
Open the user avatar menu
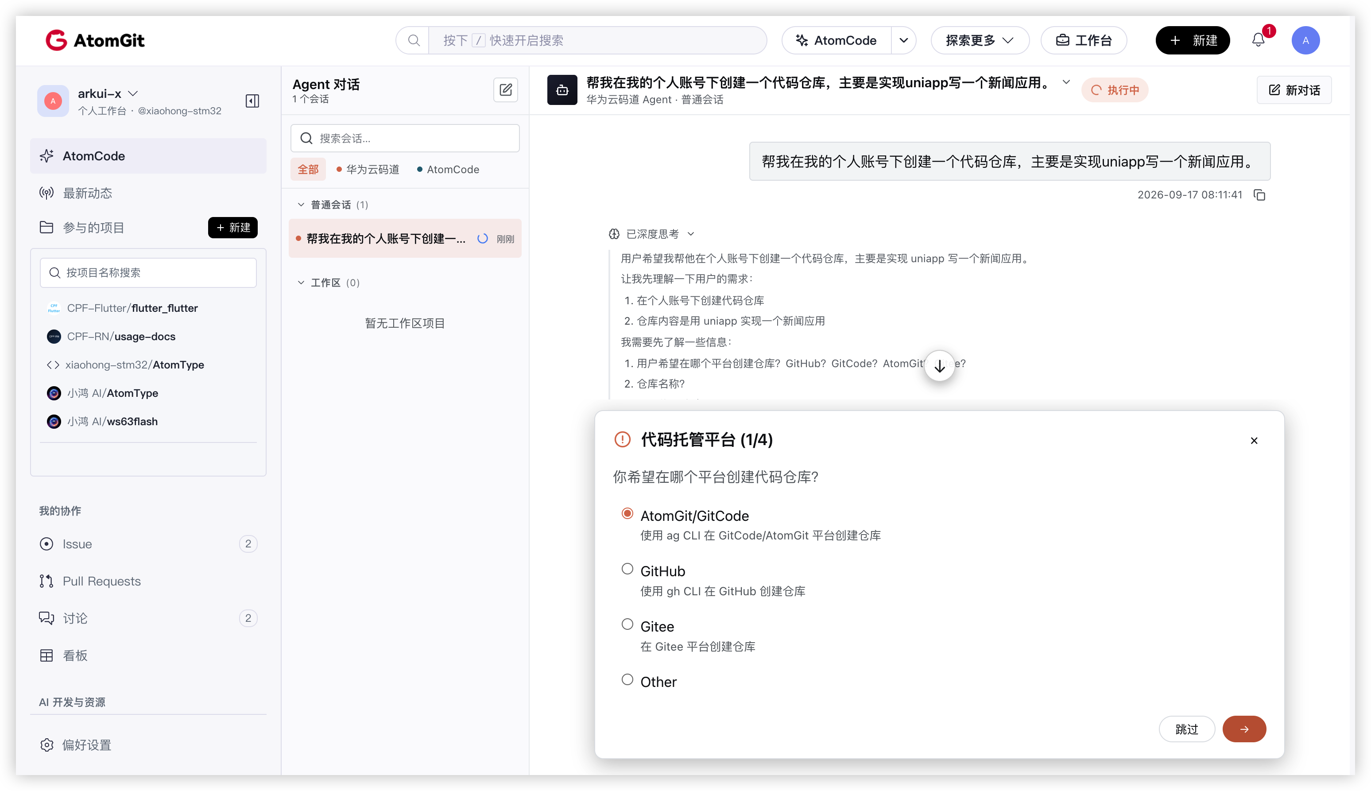(1305, 40)
